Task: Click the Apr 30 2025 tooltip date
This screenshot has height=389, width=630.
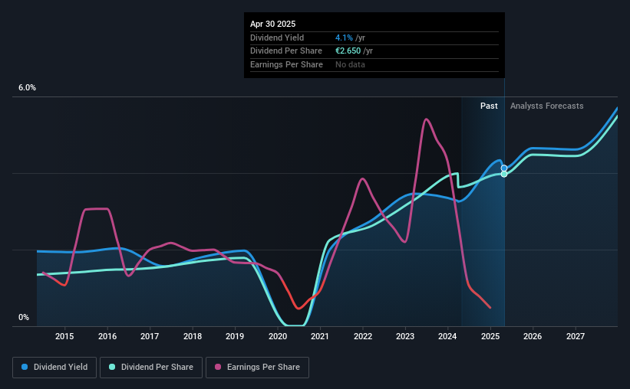Action: [273, 24]
